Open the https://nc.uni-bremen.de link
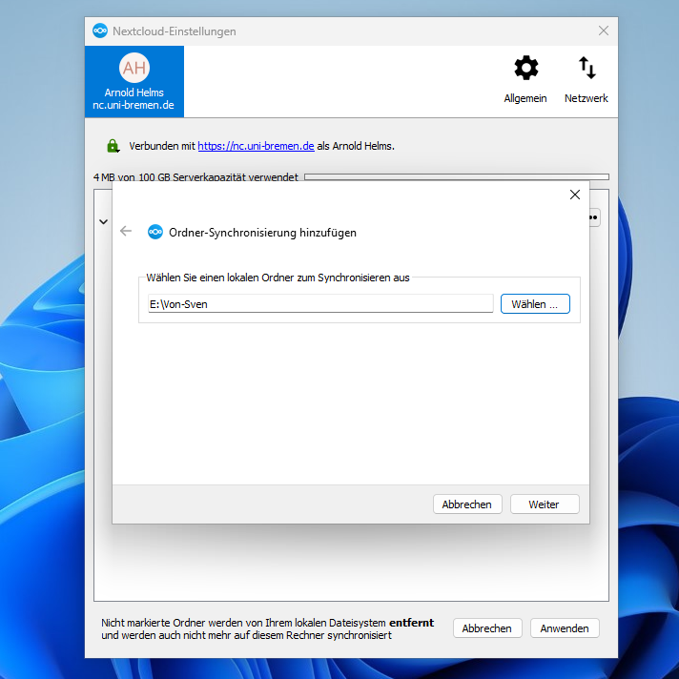The height and width of the screenshot is (679, 679). [x=256, y=146]
